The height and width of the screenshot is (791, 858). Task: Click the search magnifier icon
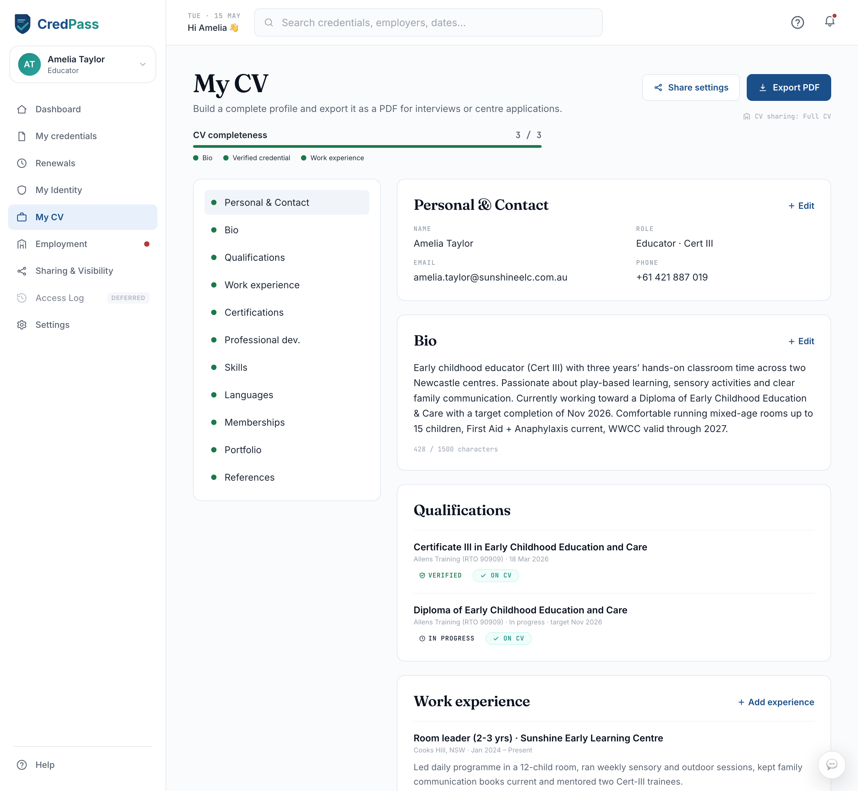point(269,22)
